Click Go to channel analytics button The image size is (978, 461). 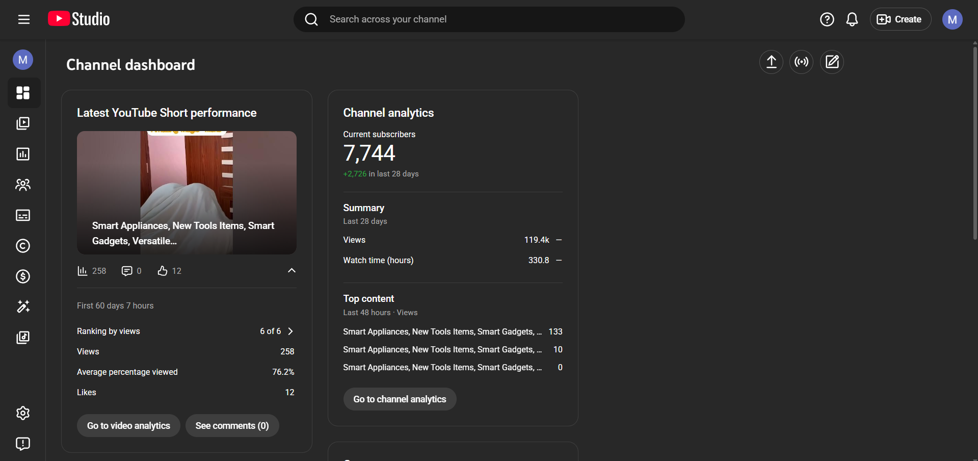coord(400,399)
